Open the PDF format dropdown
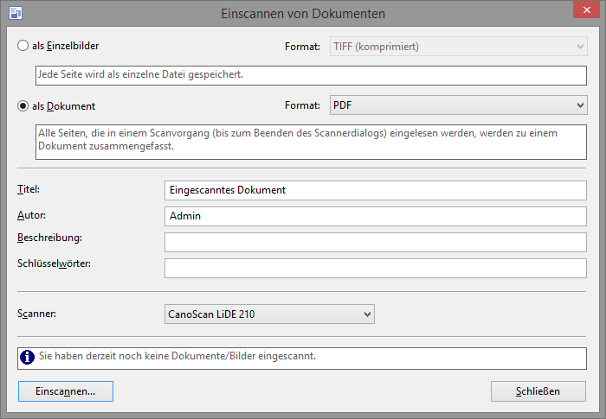The image size is (606, 419). pos(458,105)
